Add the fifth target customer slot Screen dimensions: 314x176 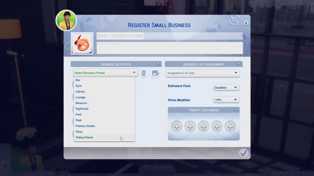pyautogui.click(x=230, y=126)
